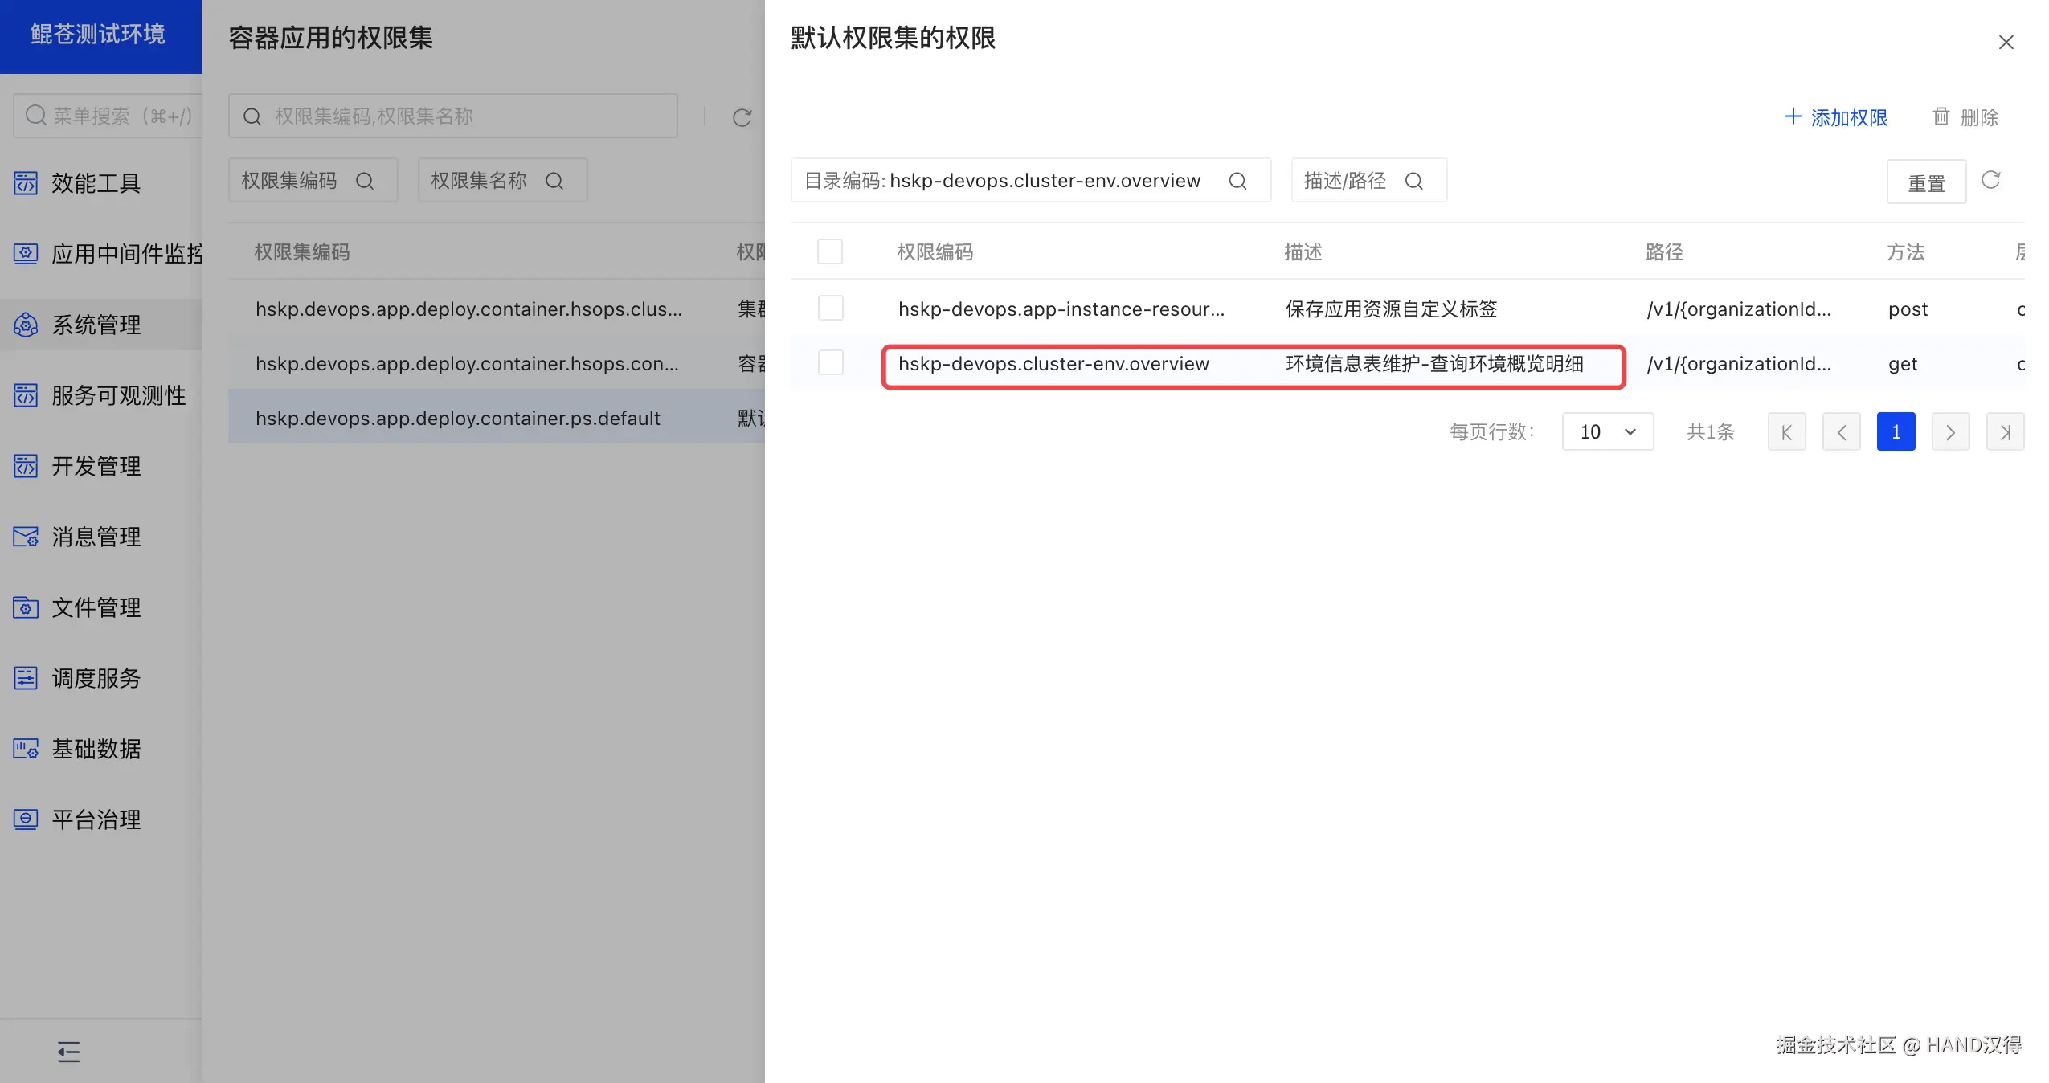Open the 消息管理 sidebar menu

pyautogui.click(x=96, y=537)
